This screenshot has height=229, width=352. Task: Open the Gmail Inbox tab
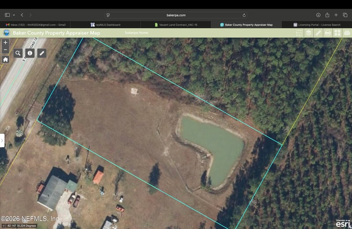pyautogui.click(x=35, y=25)
